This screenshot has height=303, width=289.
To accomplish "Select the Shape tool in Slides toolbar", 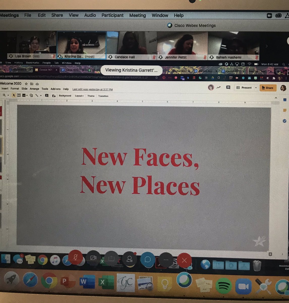I will [x=31, y=95].
